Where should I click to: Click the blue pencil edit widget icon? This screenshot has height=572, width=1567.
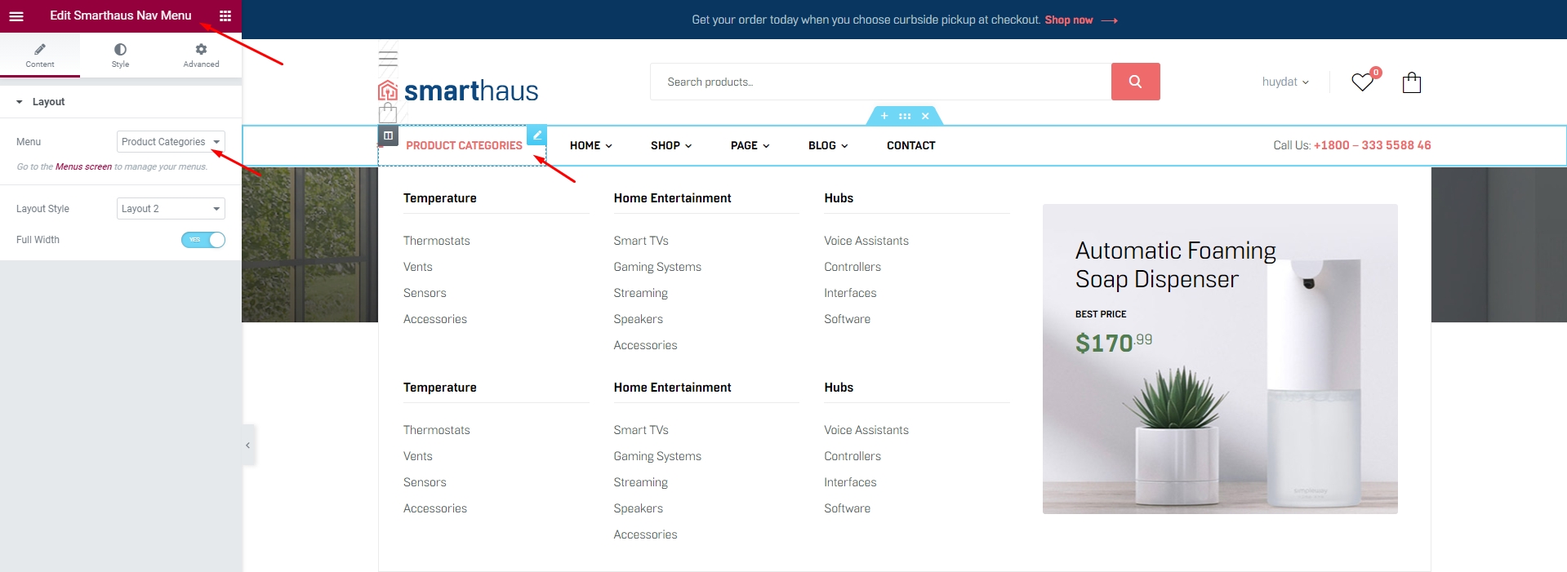(536, 135)
